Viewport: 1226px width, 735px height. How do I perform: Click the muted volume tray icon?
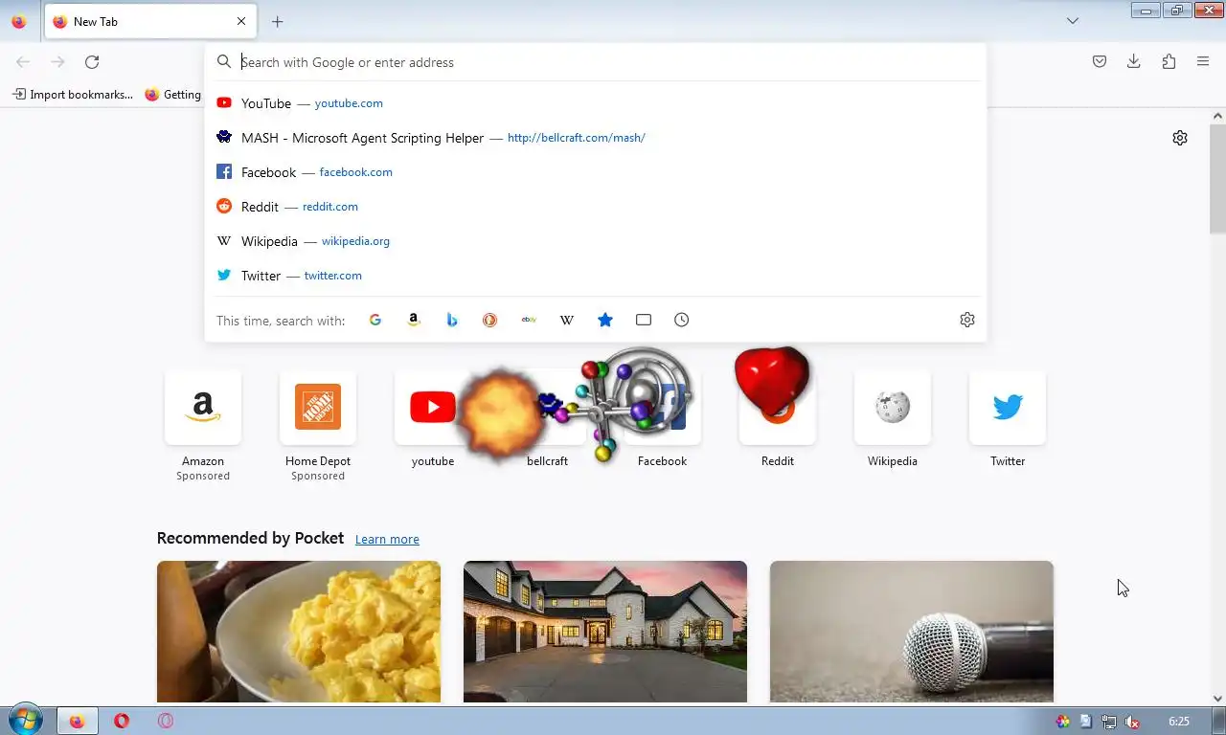(x=1132, y=722)
